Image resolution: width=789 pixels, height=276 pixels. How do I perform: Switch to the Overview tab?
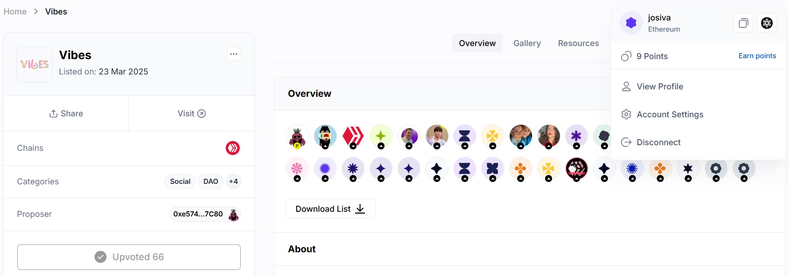point(477,43)
